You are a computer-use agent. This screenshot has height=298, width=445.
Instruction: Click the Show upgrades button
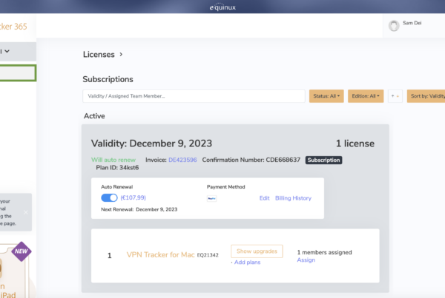coord(257,251)
